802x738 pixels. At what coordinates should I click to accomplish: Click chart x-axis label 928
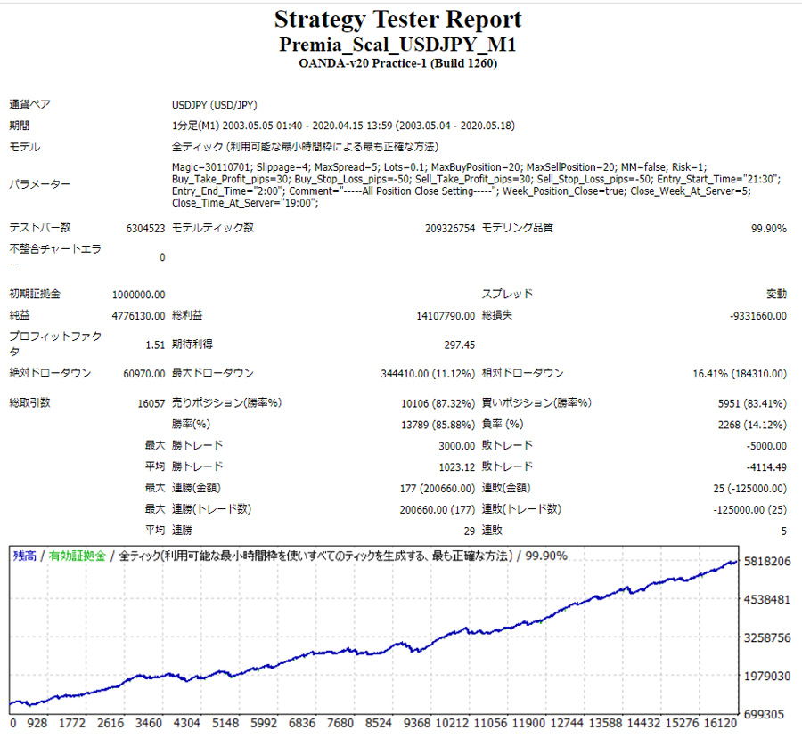click(37, 724)
